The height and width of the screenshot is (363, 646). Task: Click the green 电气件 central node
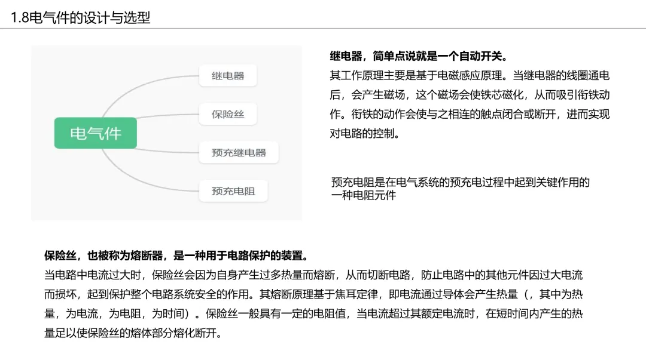96,133
